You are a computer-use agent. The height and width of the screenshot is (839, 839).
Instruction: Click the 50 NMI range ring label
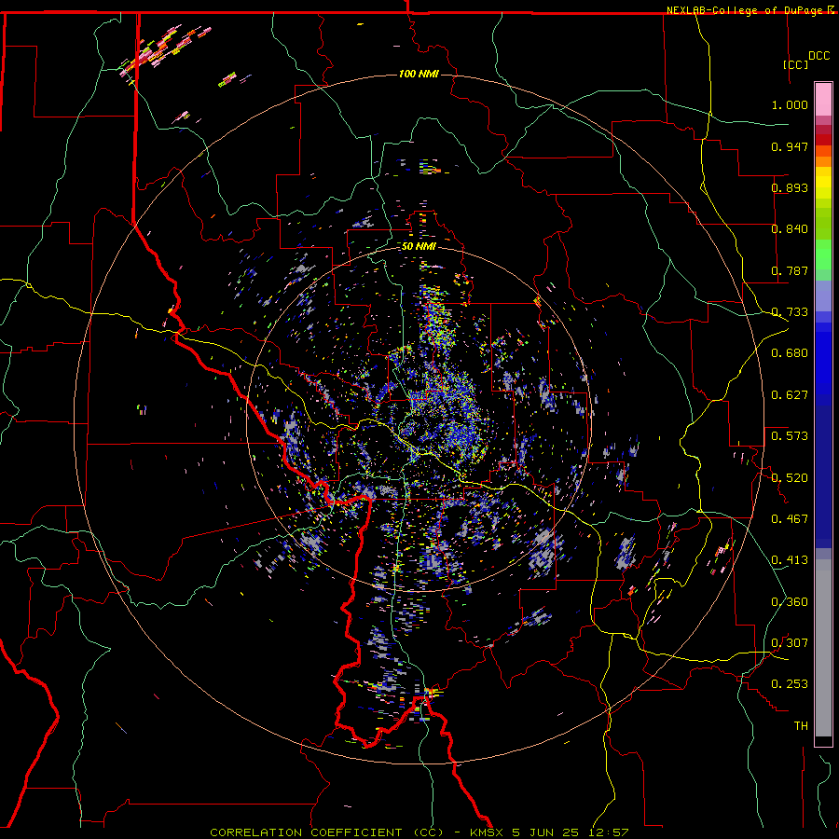click(x=419, y=246)
